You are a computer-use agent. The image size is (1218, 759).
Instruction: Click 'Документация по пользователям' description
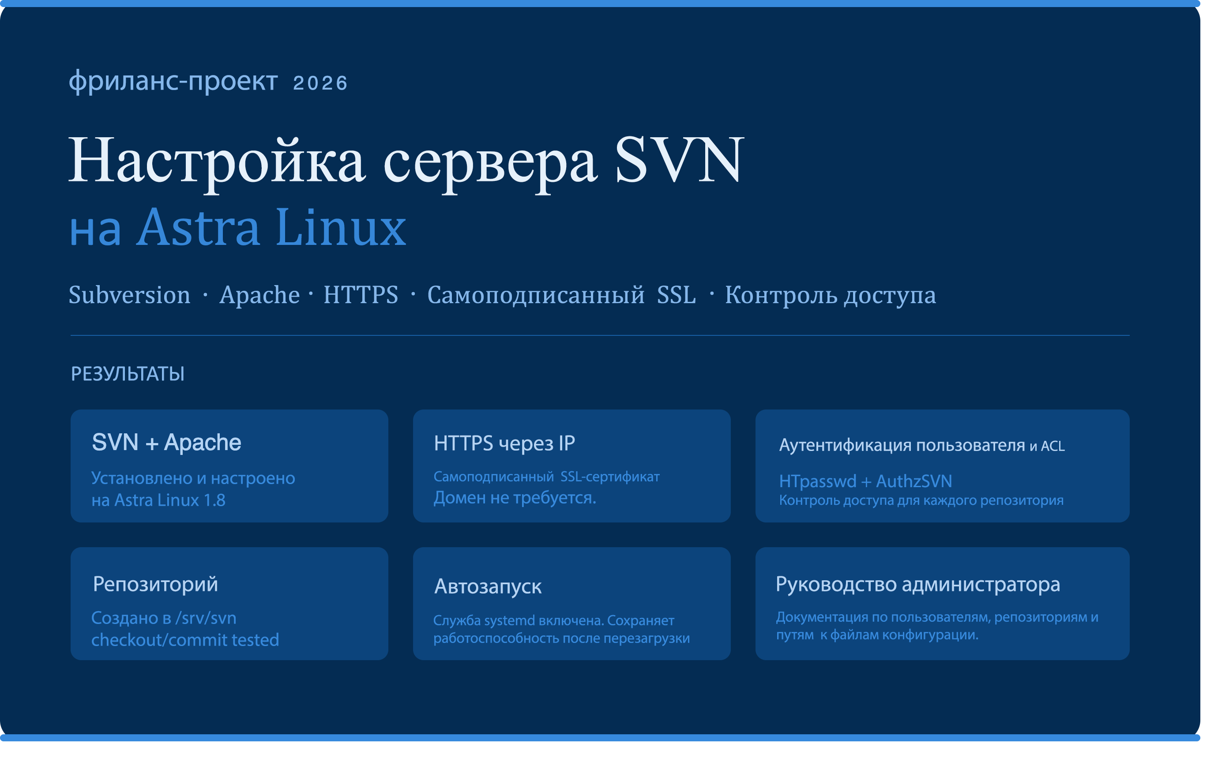937,626
